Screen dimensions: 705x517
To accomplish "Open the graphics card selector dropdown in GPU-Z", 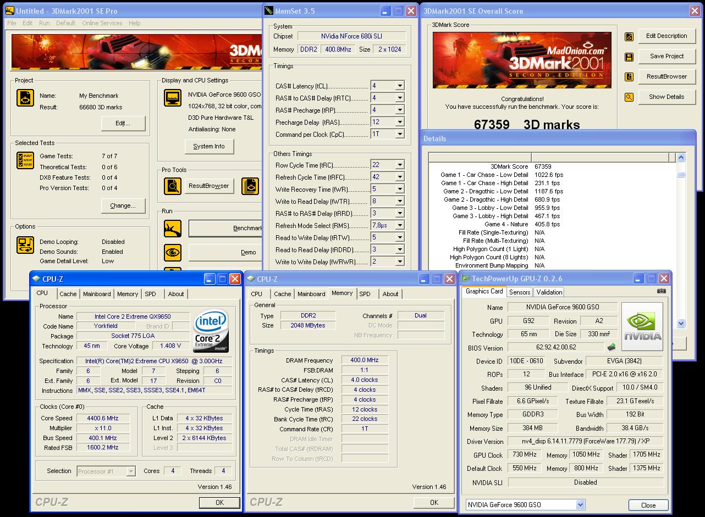I will pyautogui.click(x=580, y=504).
